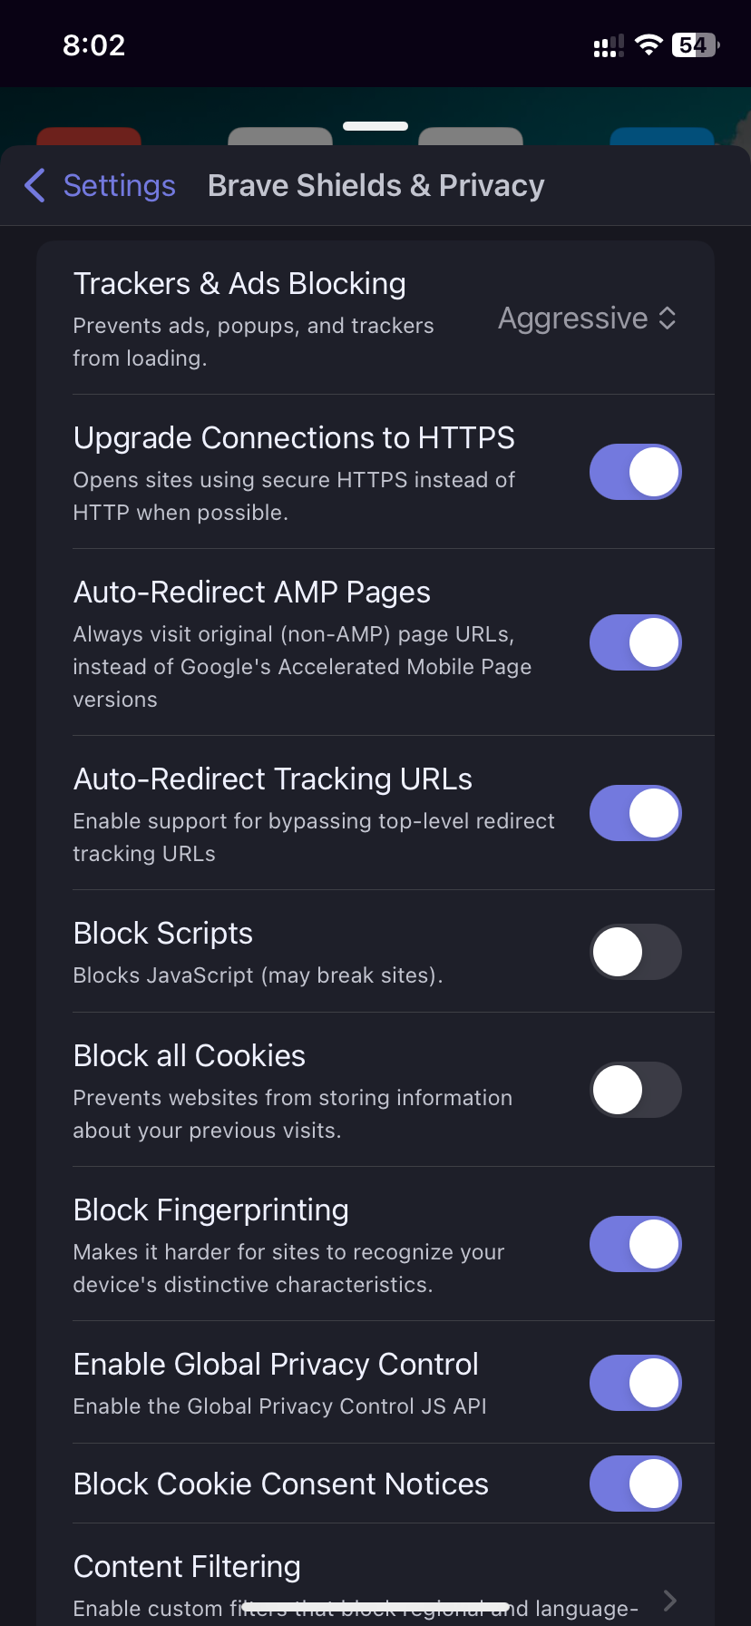Image resolution: width=751 pixels, height=1626 pixels.
Task: Tap the Trackers & Ads Blocking row title
Action: [239, 284]
